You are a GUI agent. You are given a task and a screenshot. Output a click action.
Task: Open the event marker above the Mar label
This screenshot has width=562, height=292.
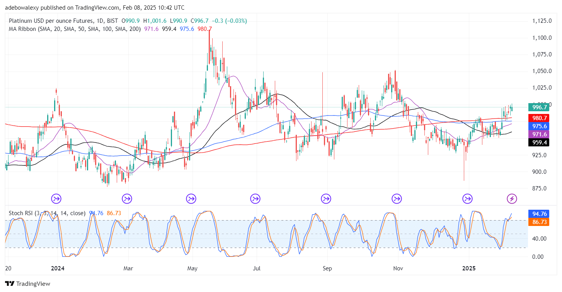tap(127, 199)
